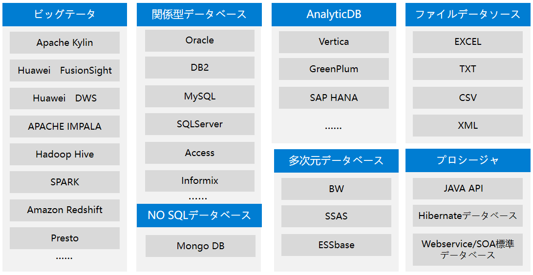Pick the Access database box
The height and width of the screenshot is (275, 533).
pyautogui.click(x=199, y=153)
